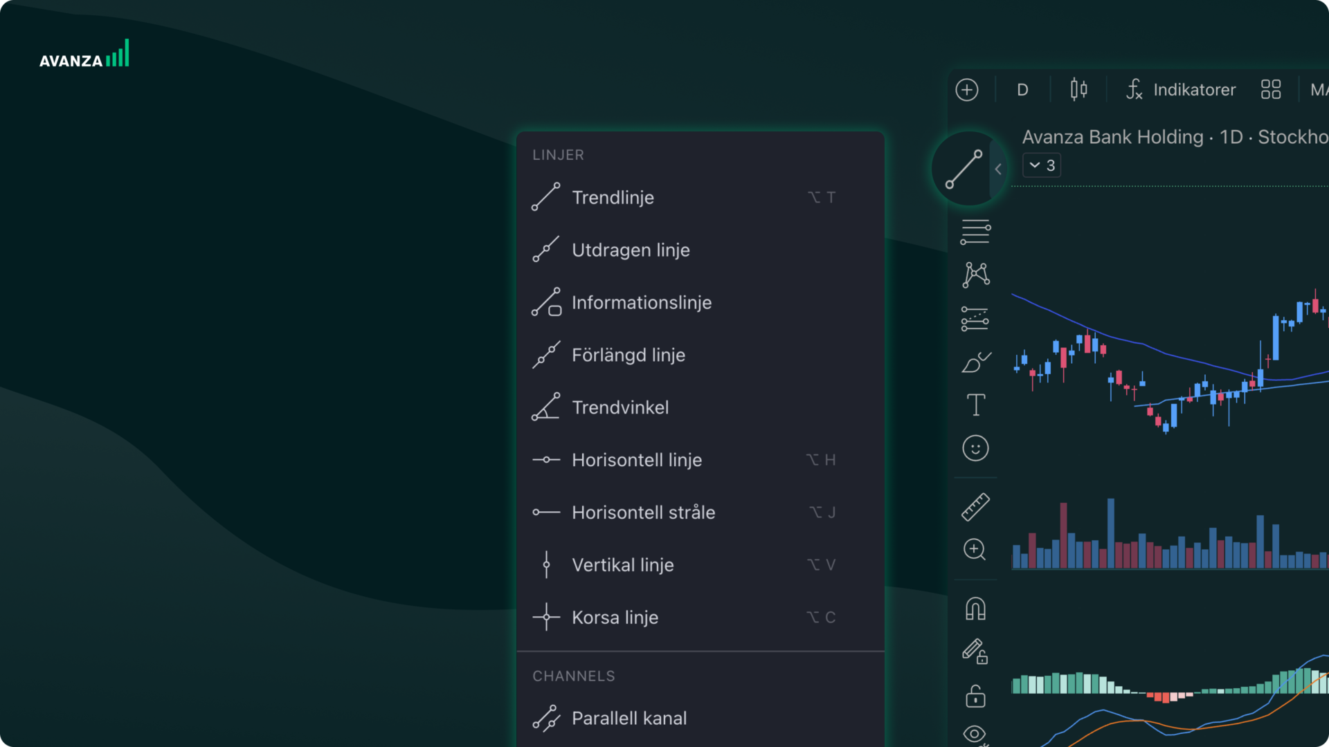Viewport: 1329px width, 747px height.
Task: Activate the zoom in tool
Action: tap(975, 550)
